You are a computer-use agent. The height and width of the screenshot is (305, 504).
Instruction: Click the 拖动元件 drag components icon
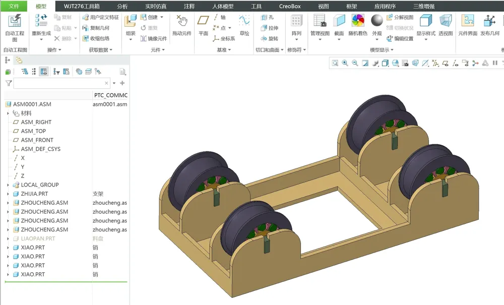[x=182, y=21]
